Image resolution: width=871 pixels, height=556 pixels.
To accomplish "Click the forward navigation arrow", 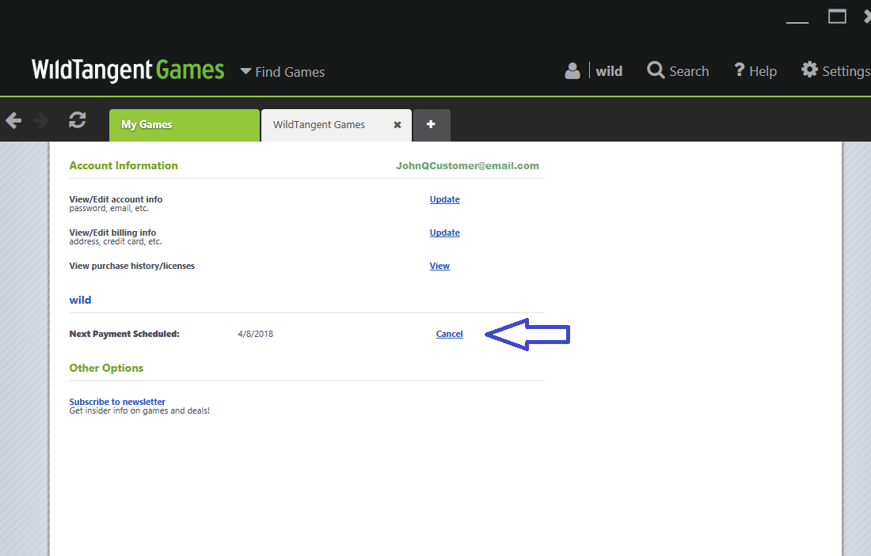I will pyautogui.click(x=41, y=120).
